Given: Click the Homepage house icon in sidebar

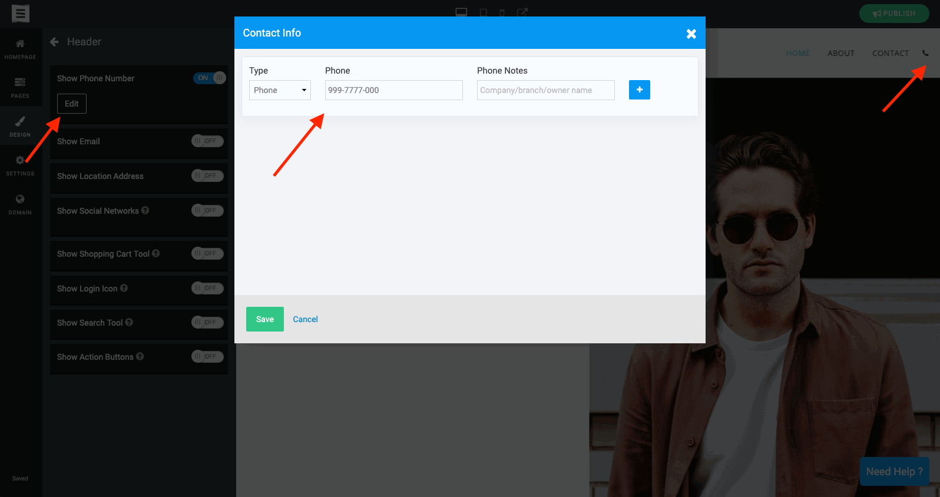Looking at the screenshot, I should (20, 44).
